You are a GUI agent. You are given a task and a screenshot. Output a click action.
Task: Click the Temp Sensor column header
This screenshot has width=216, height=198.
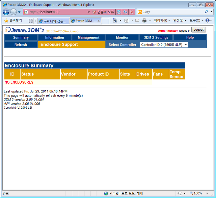(177, 74)
